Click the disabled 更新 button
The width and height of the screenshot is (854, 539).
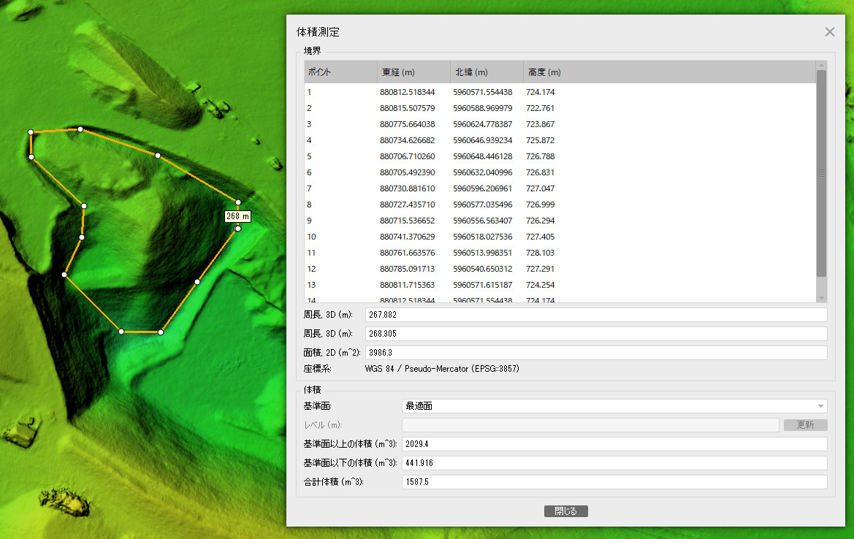(806, 424)
